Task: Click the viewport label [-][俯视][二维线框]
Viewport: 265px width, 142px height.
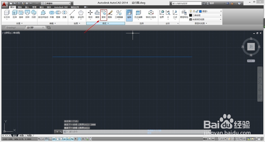Action: tap(11, 33)
